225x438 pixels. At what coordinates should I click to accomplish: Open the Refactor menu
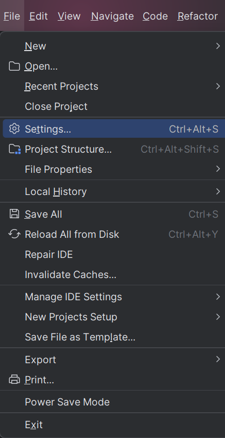pos(197,16)
